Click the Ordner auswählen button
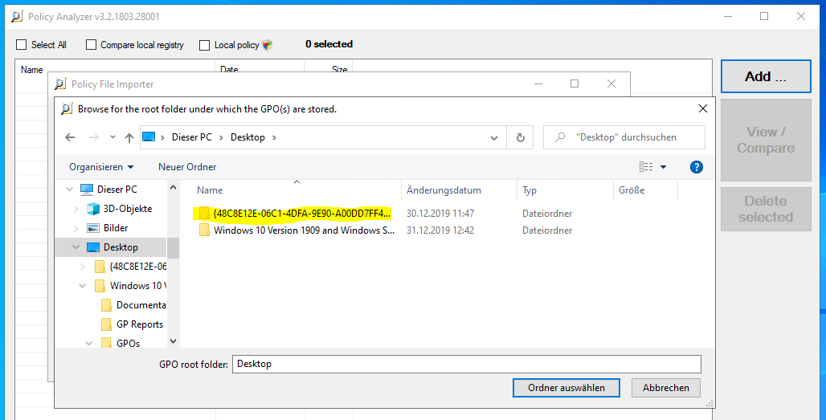The height and width of the screenshot is (420, 826). click(x=566, y=388)
